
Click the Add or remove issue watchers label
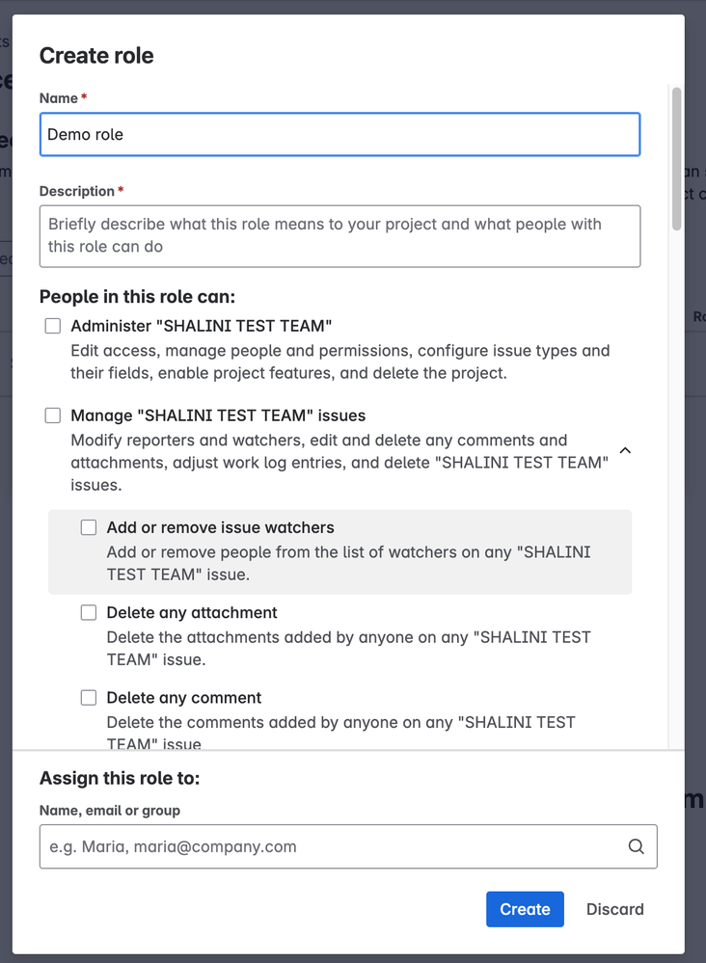point(221,527)
